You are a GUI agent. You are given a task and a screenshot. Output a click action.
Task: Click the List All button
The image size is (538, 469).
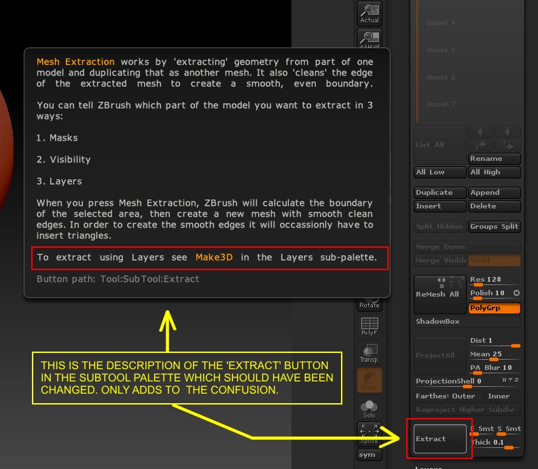440,145
